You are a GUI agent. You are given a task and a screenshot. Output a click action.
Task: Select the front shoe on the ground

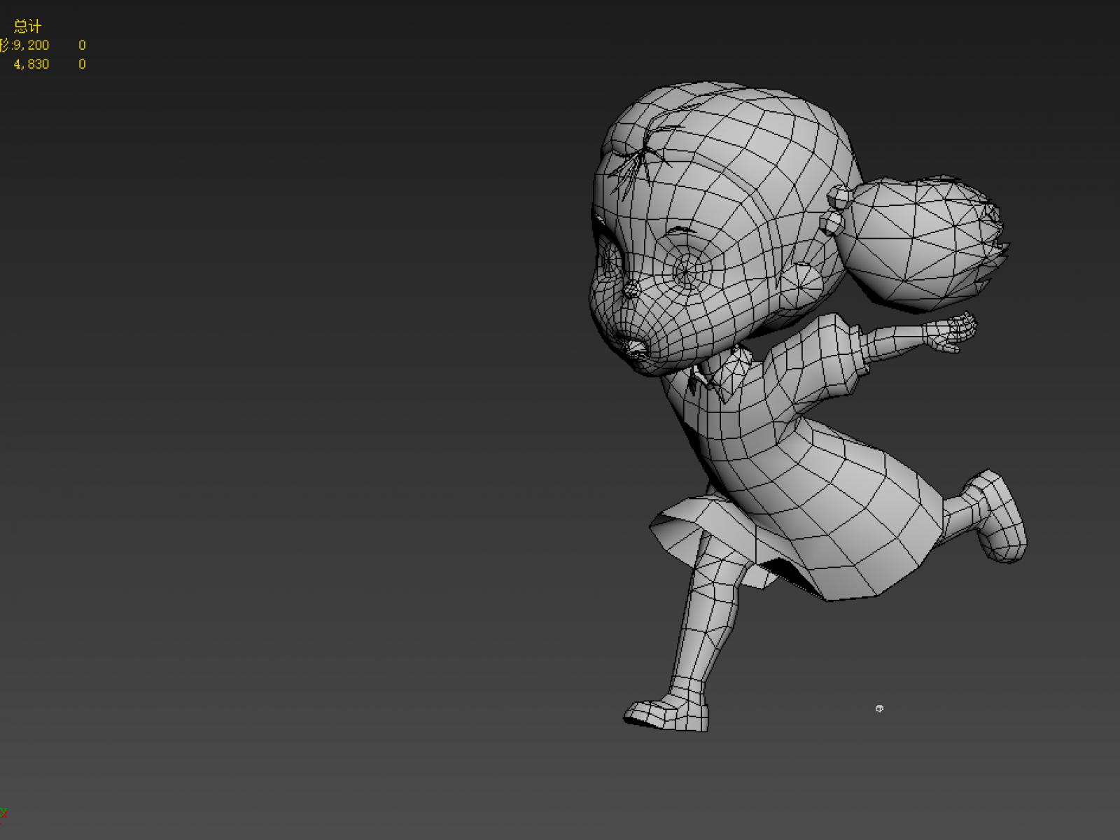coord(666,714)
